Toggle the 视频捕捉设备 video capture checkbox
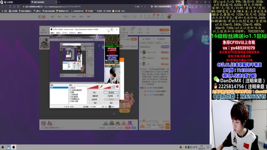This screenshot has width=267, height=150. point(70,99)
